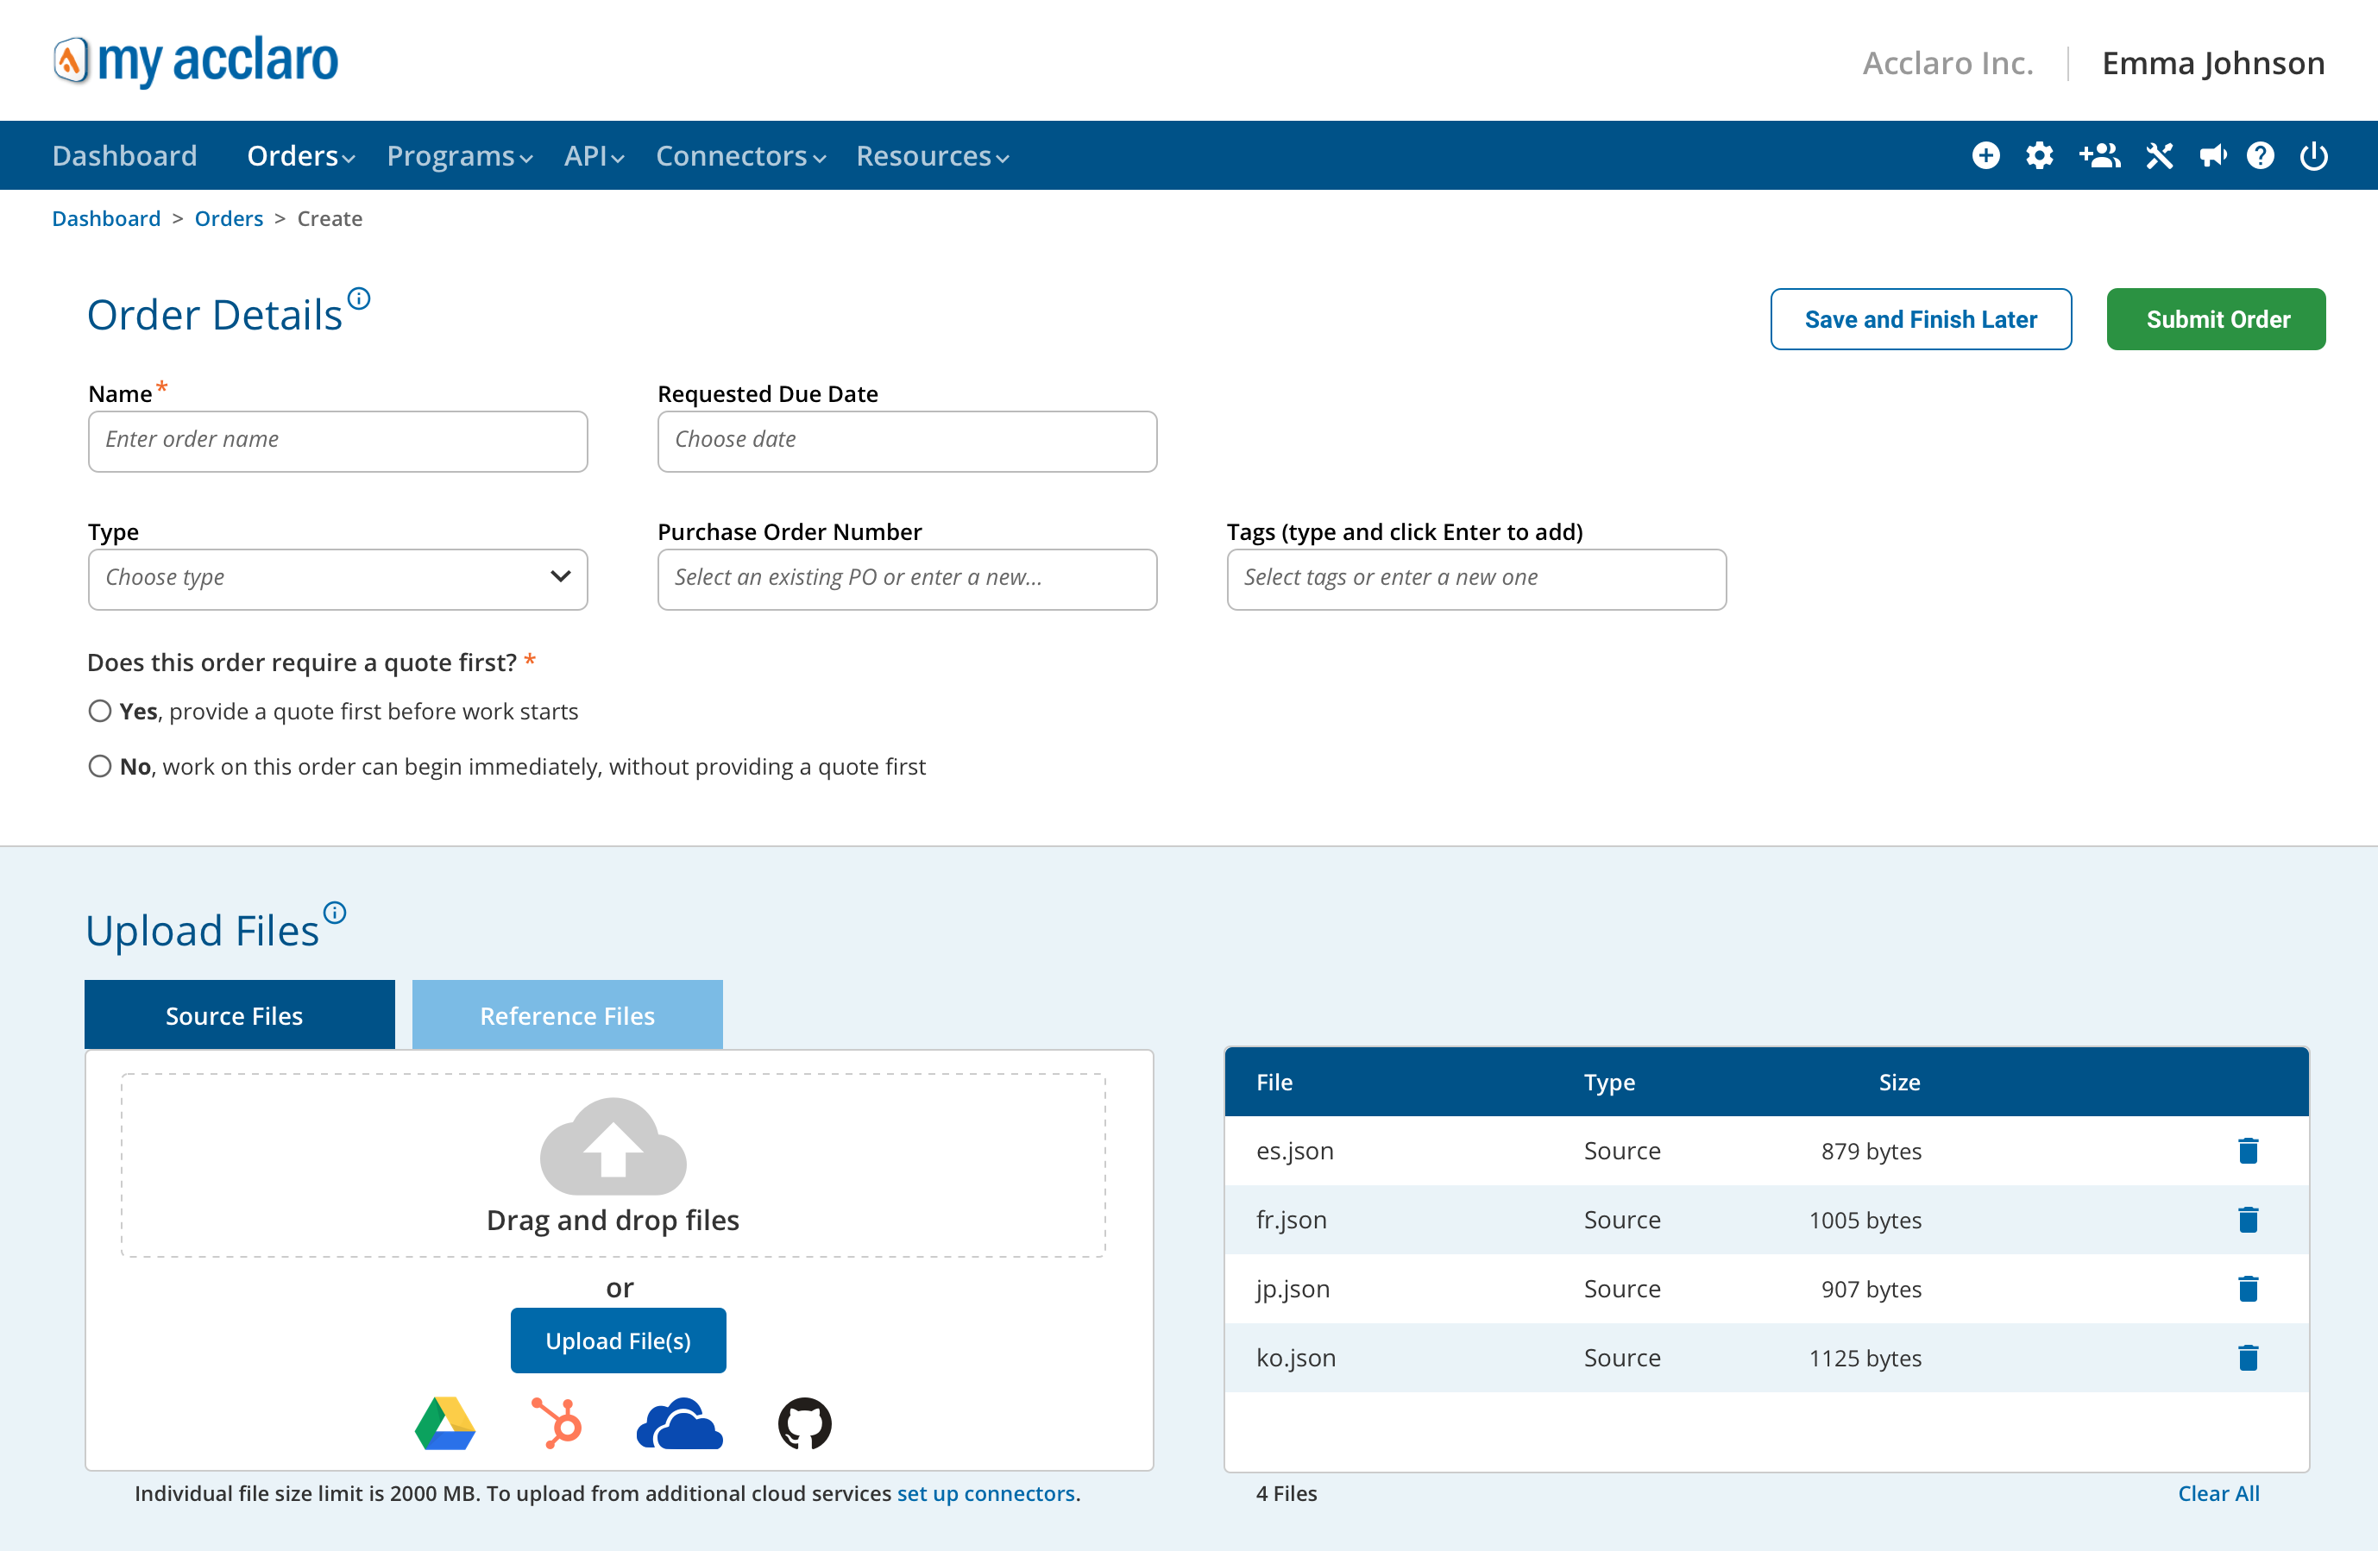Expand the Programs navigation dropdown
Image resolution: width=2378 pixels, height=1551 pixels.
tap(459, 156)
